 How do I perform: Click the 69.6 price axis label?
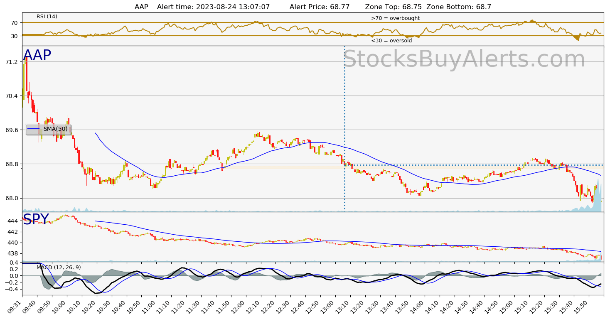pos(11,130)
